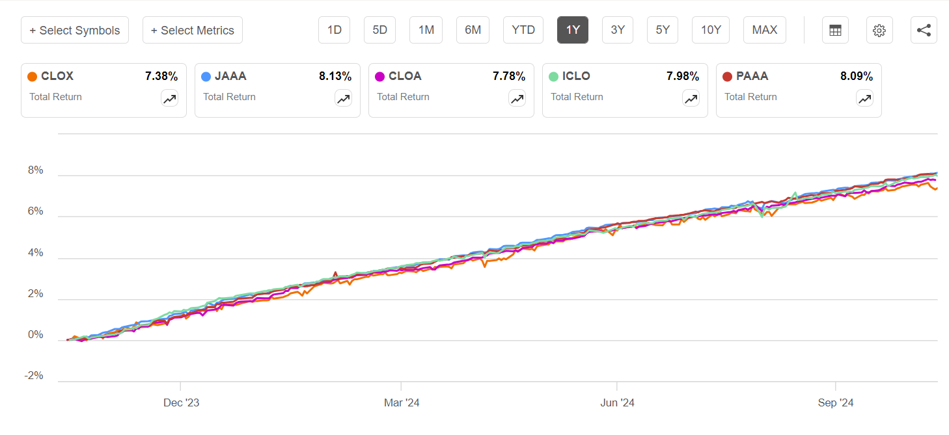Click the CLOA sparkline chart icon
Image resolution: width=949 pixels, height=435 pixels.
517,99
